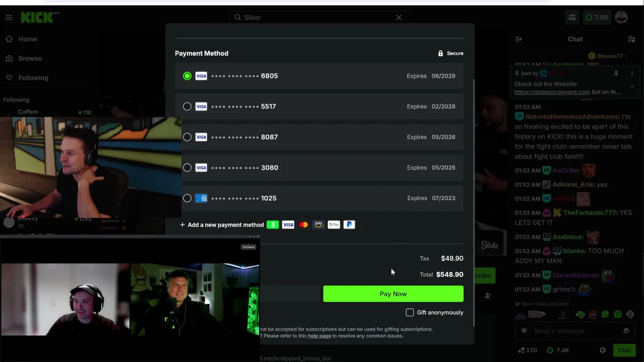The height and width of the screenshot is (362, 644).
Task: Click the Payment Method heading
Action: 202,53
